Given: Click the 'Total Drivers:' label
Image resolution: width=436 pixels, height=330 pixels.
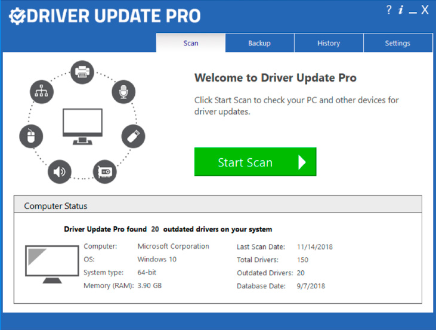Looking at the screenshot, I should coord(258,260).
